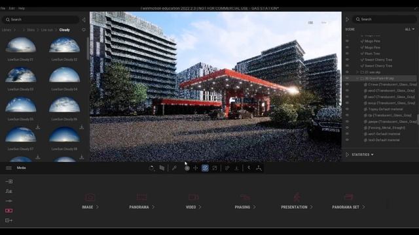Toggle visibility of the selected 20 folder
419x235 pixels.
pyautogui.click(x=347, y=78)
